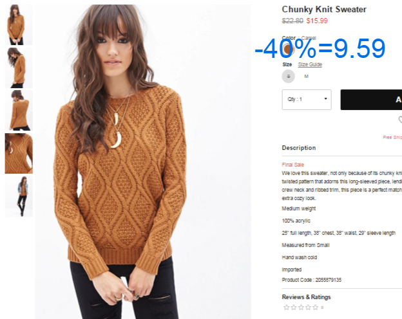
Task: Click the main sweater product image
Action: pyautogui.click(x=143, y=162)
